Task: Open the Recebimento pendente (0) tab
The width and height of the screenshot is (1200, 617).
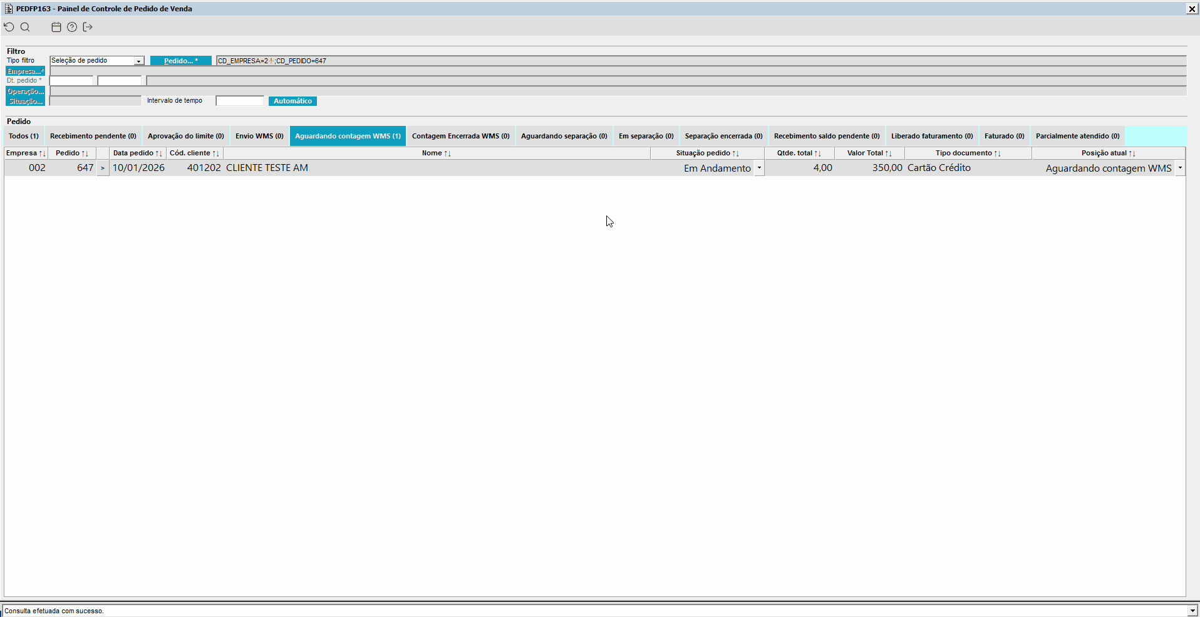Action: click(93, 136)
